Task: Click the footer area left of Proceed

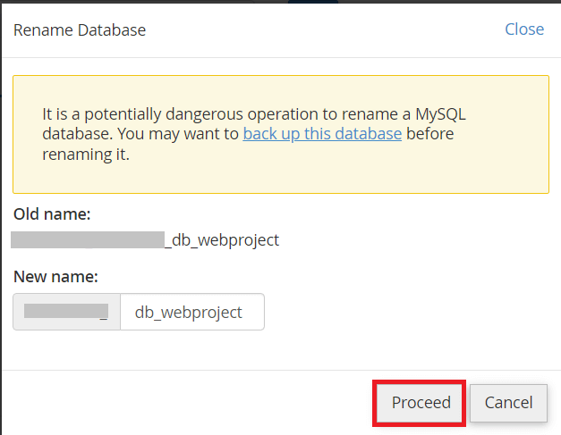Action: [x=186, y=403]
